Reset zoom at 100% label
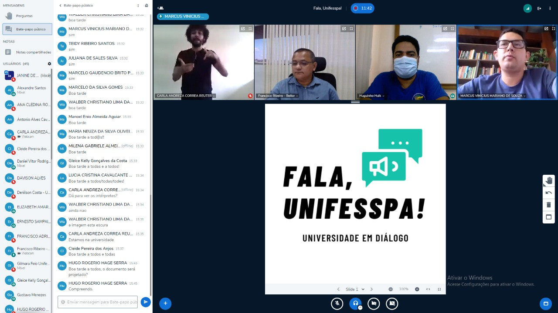The image size is (558, 313). tap(404, 289)
